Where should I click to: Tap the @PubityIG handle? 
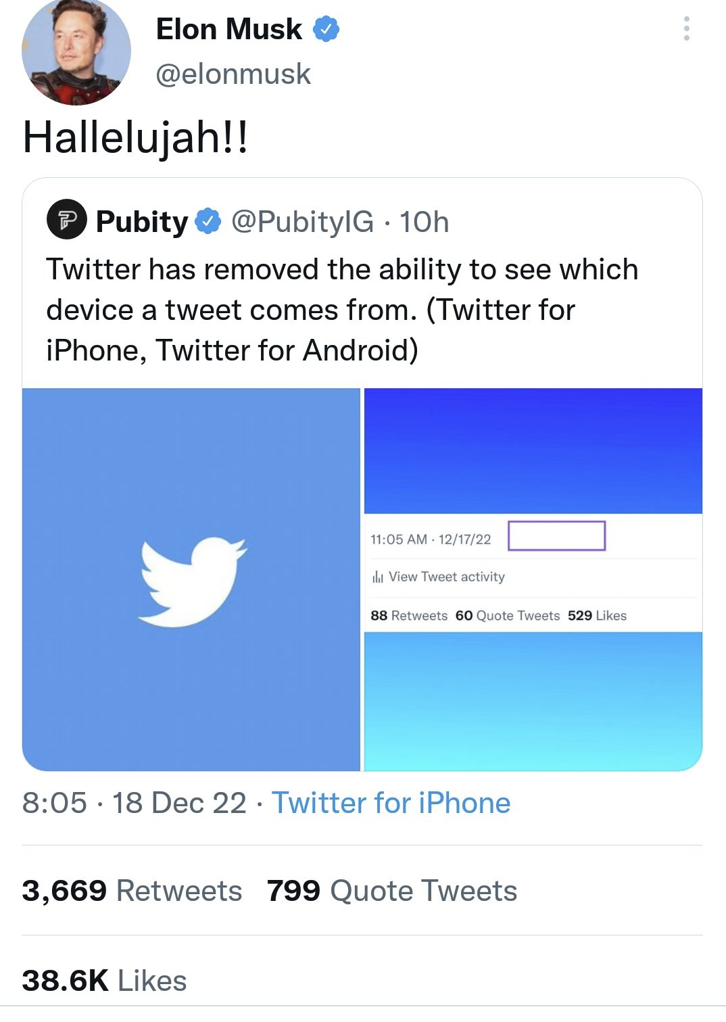pyautogui.click(x=302, y=222)
